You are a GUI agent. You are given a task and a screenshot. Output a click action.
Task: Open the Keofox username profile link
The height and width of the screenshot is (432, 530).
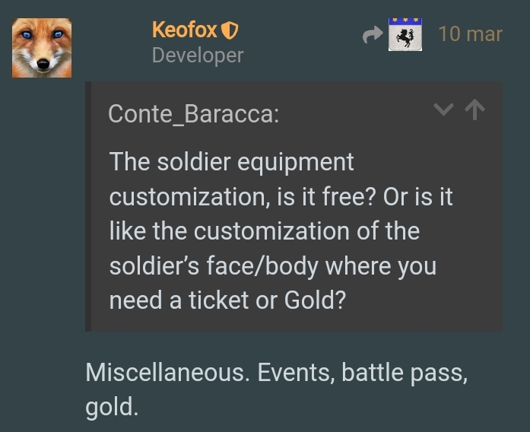click(x=186, y=30)
